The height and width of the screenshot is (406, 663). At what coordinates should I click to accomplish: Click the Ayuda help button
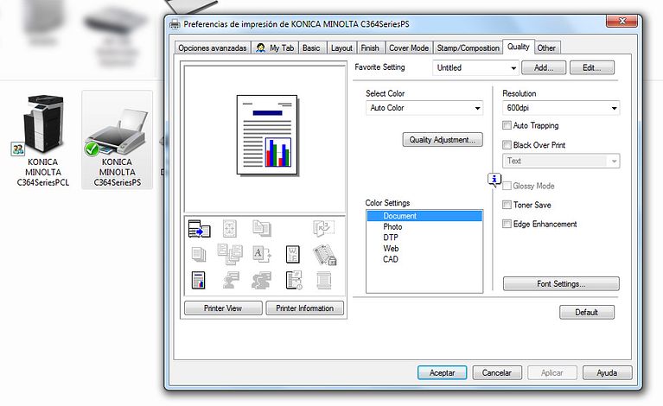click(607, 372)
